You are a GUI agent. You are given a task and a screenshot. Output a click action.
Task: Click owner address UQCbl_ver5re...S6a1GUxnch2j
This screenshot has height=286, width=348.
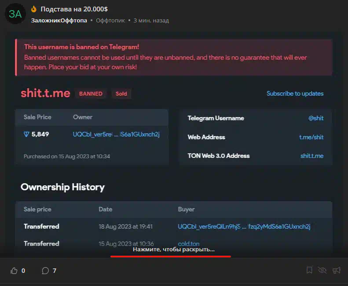pos(116,134)
